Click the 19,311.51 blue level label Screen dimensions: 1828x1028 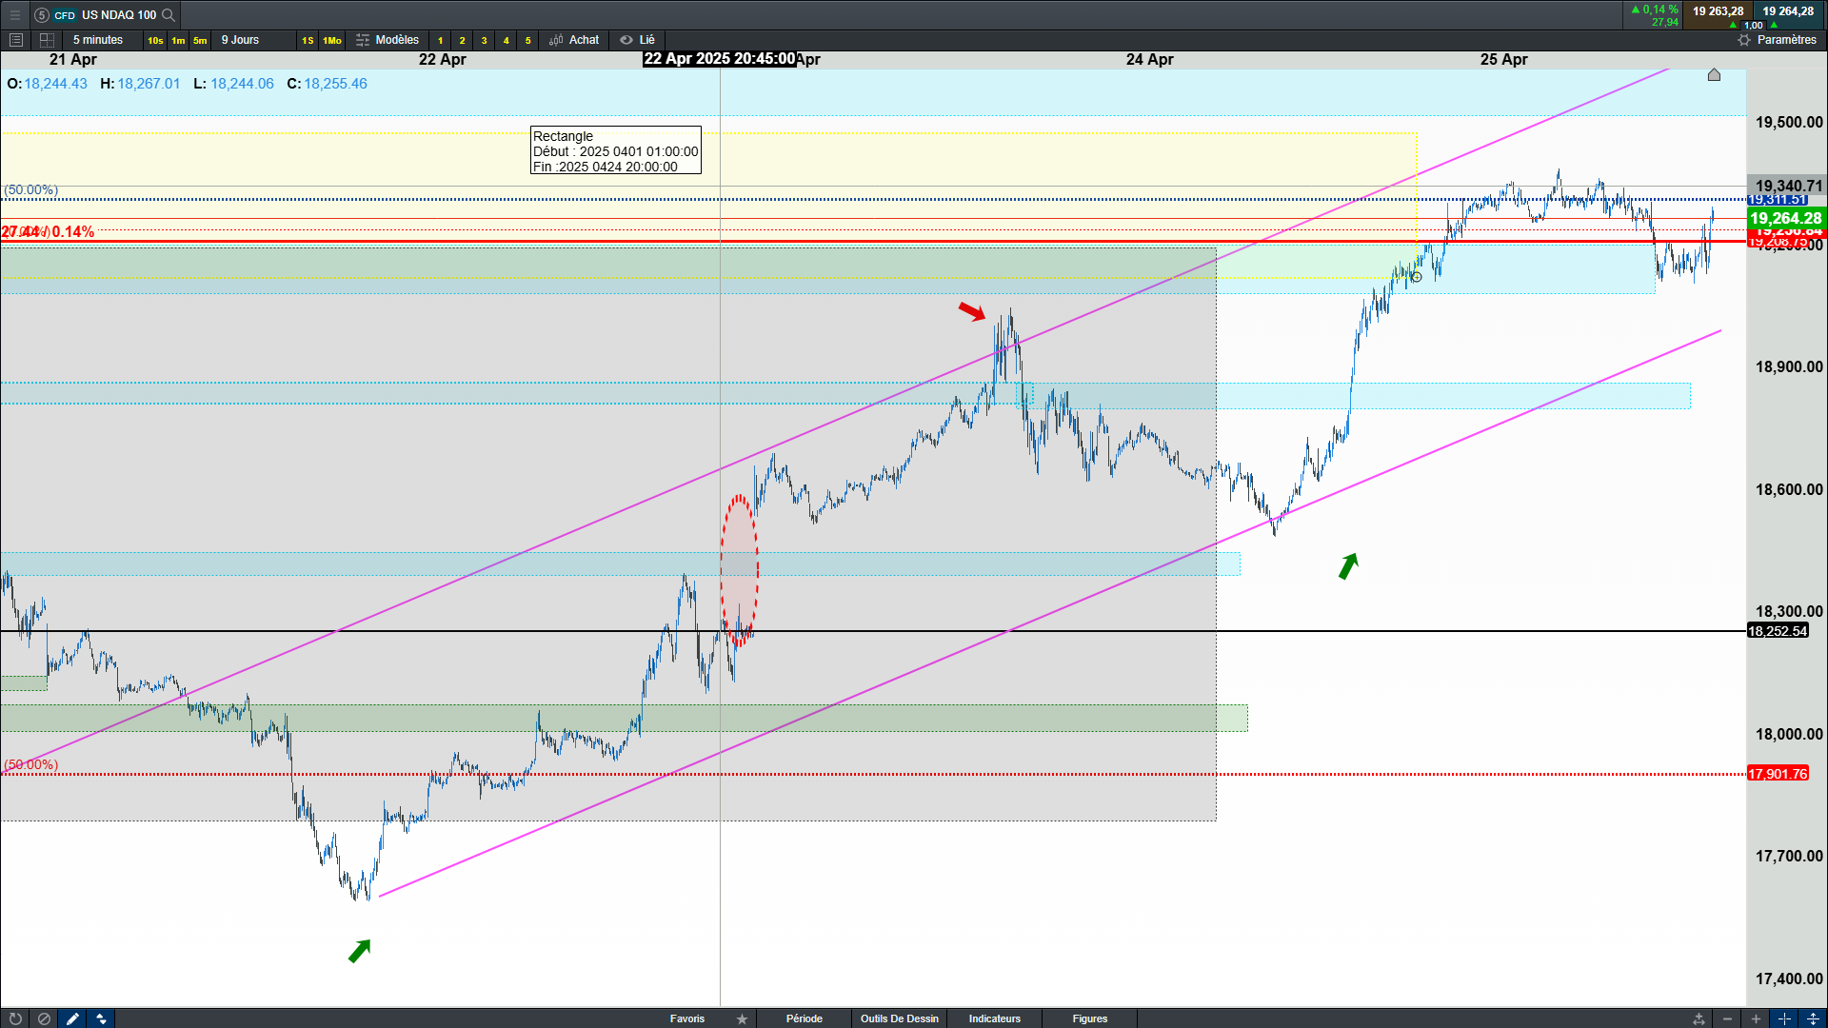click(x=1778, y=200)
